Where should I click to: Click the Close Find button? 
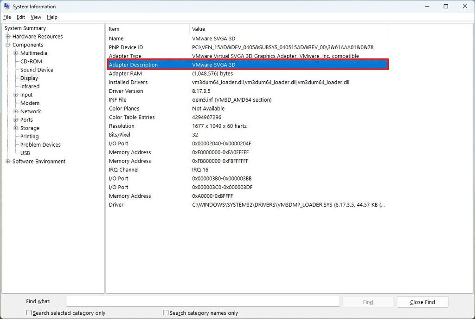tap(422, 302)
